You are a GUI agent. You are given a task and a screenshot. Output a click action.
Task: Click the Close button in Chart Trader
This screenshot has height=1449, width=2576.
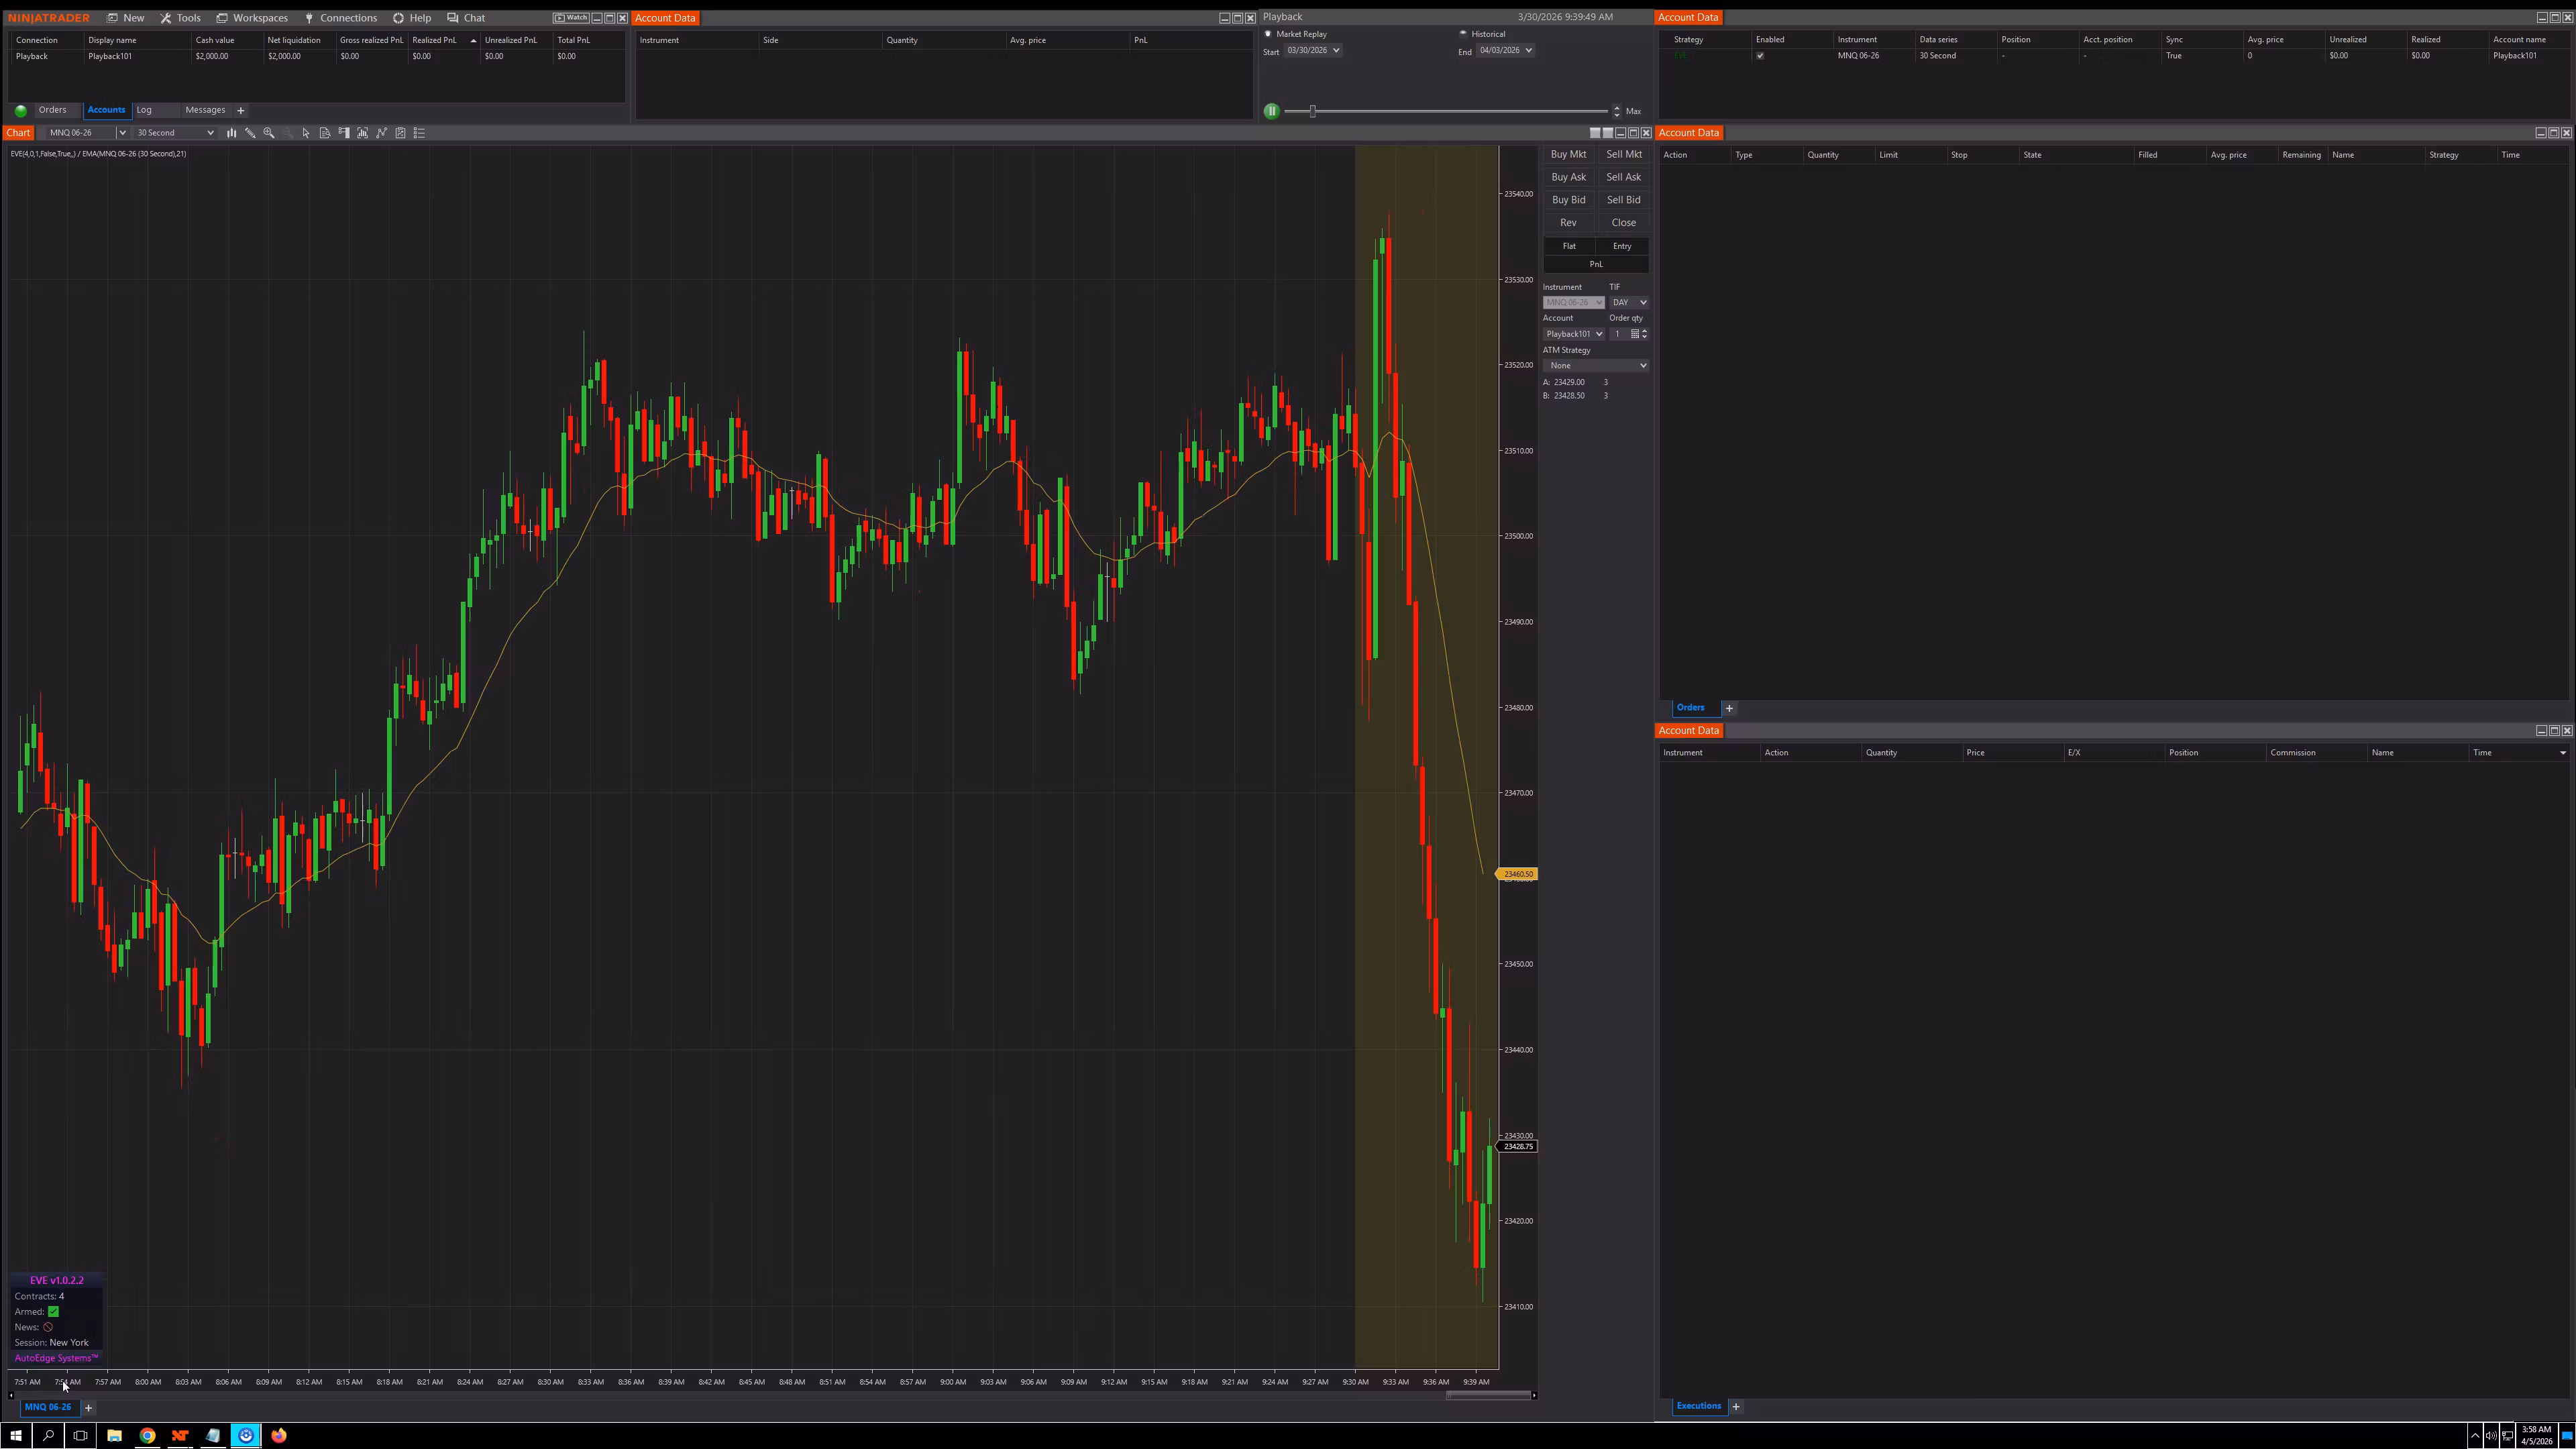pyautogui.click(x=1623, y=222)
